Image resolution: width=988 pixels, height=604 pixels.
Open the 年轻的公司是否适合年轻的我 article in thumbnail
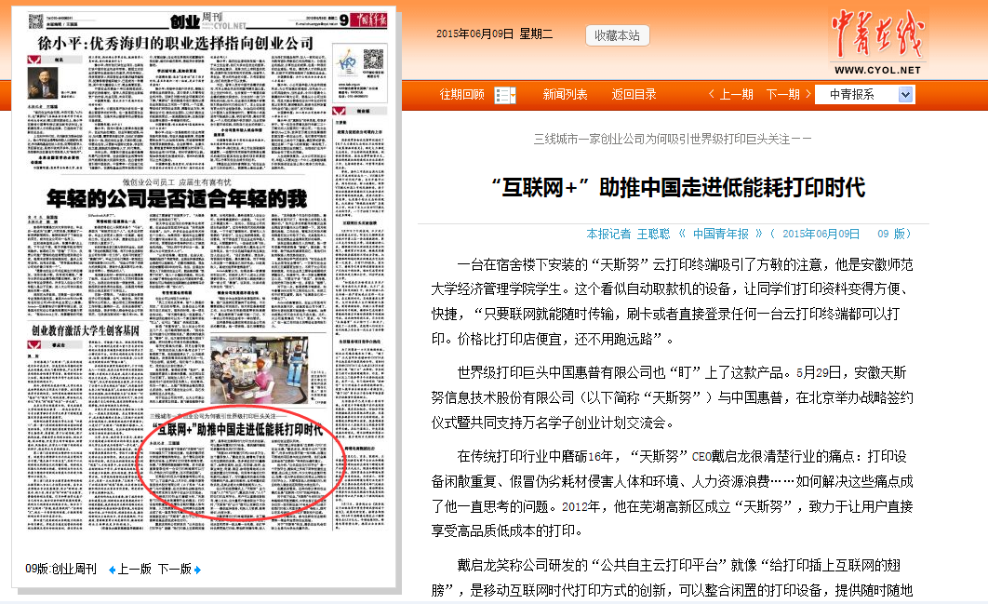(x=177, y=199)
